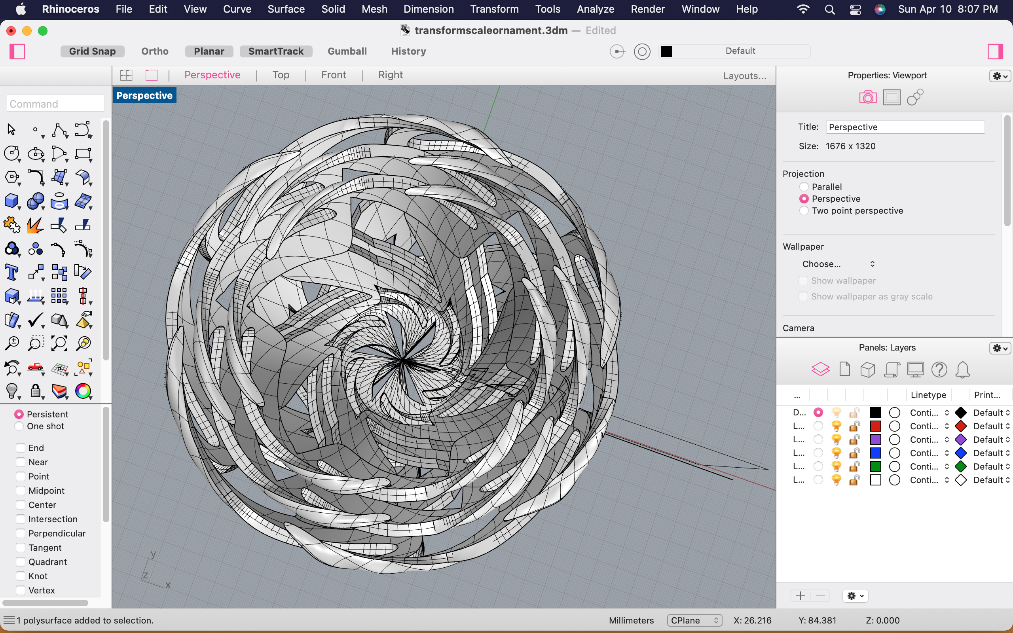The height and width of the screenshot is (633, 1013).
Task: Select Two point perspective projection
Action: (804, 210)
